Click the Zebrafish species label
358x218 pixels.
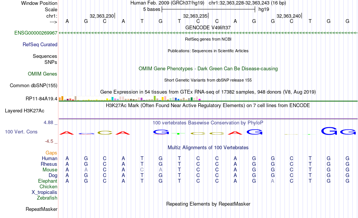click(x=47, y=198)
